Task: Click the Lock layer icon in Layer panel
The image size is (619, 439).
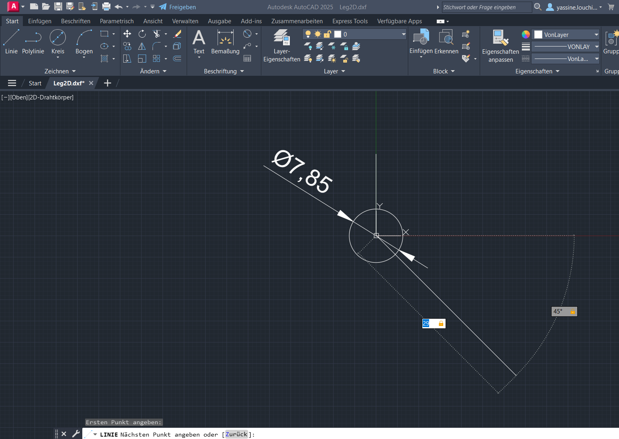Action: 344,47
